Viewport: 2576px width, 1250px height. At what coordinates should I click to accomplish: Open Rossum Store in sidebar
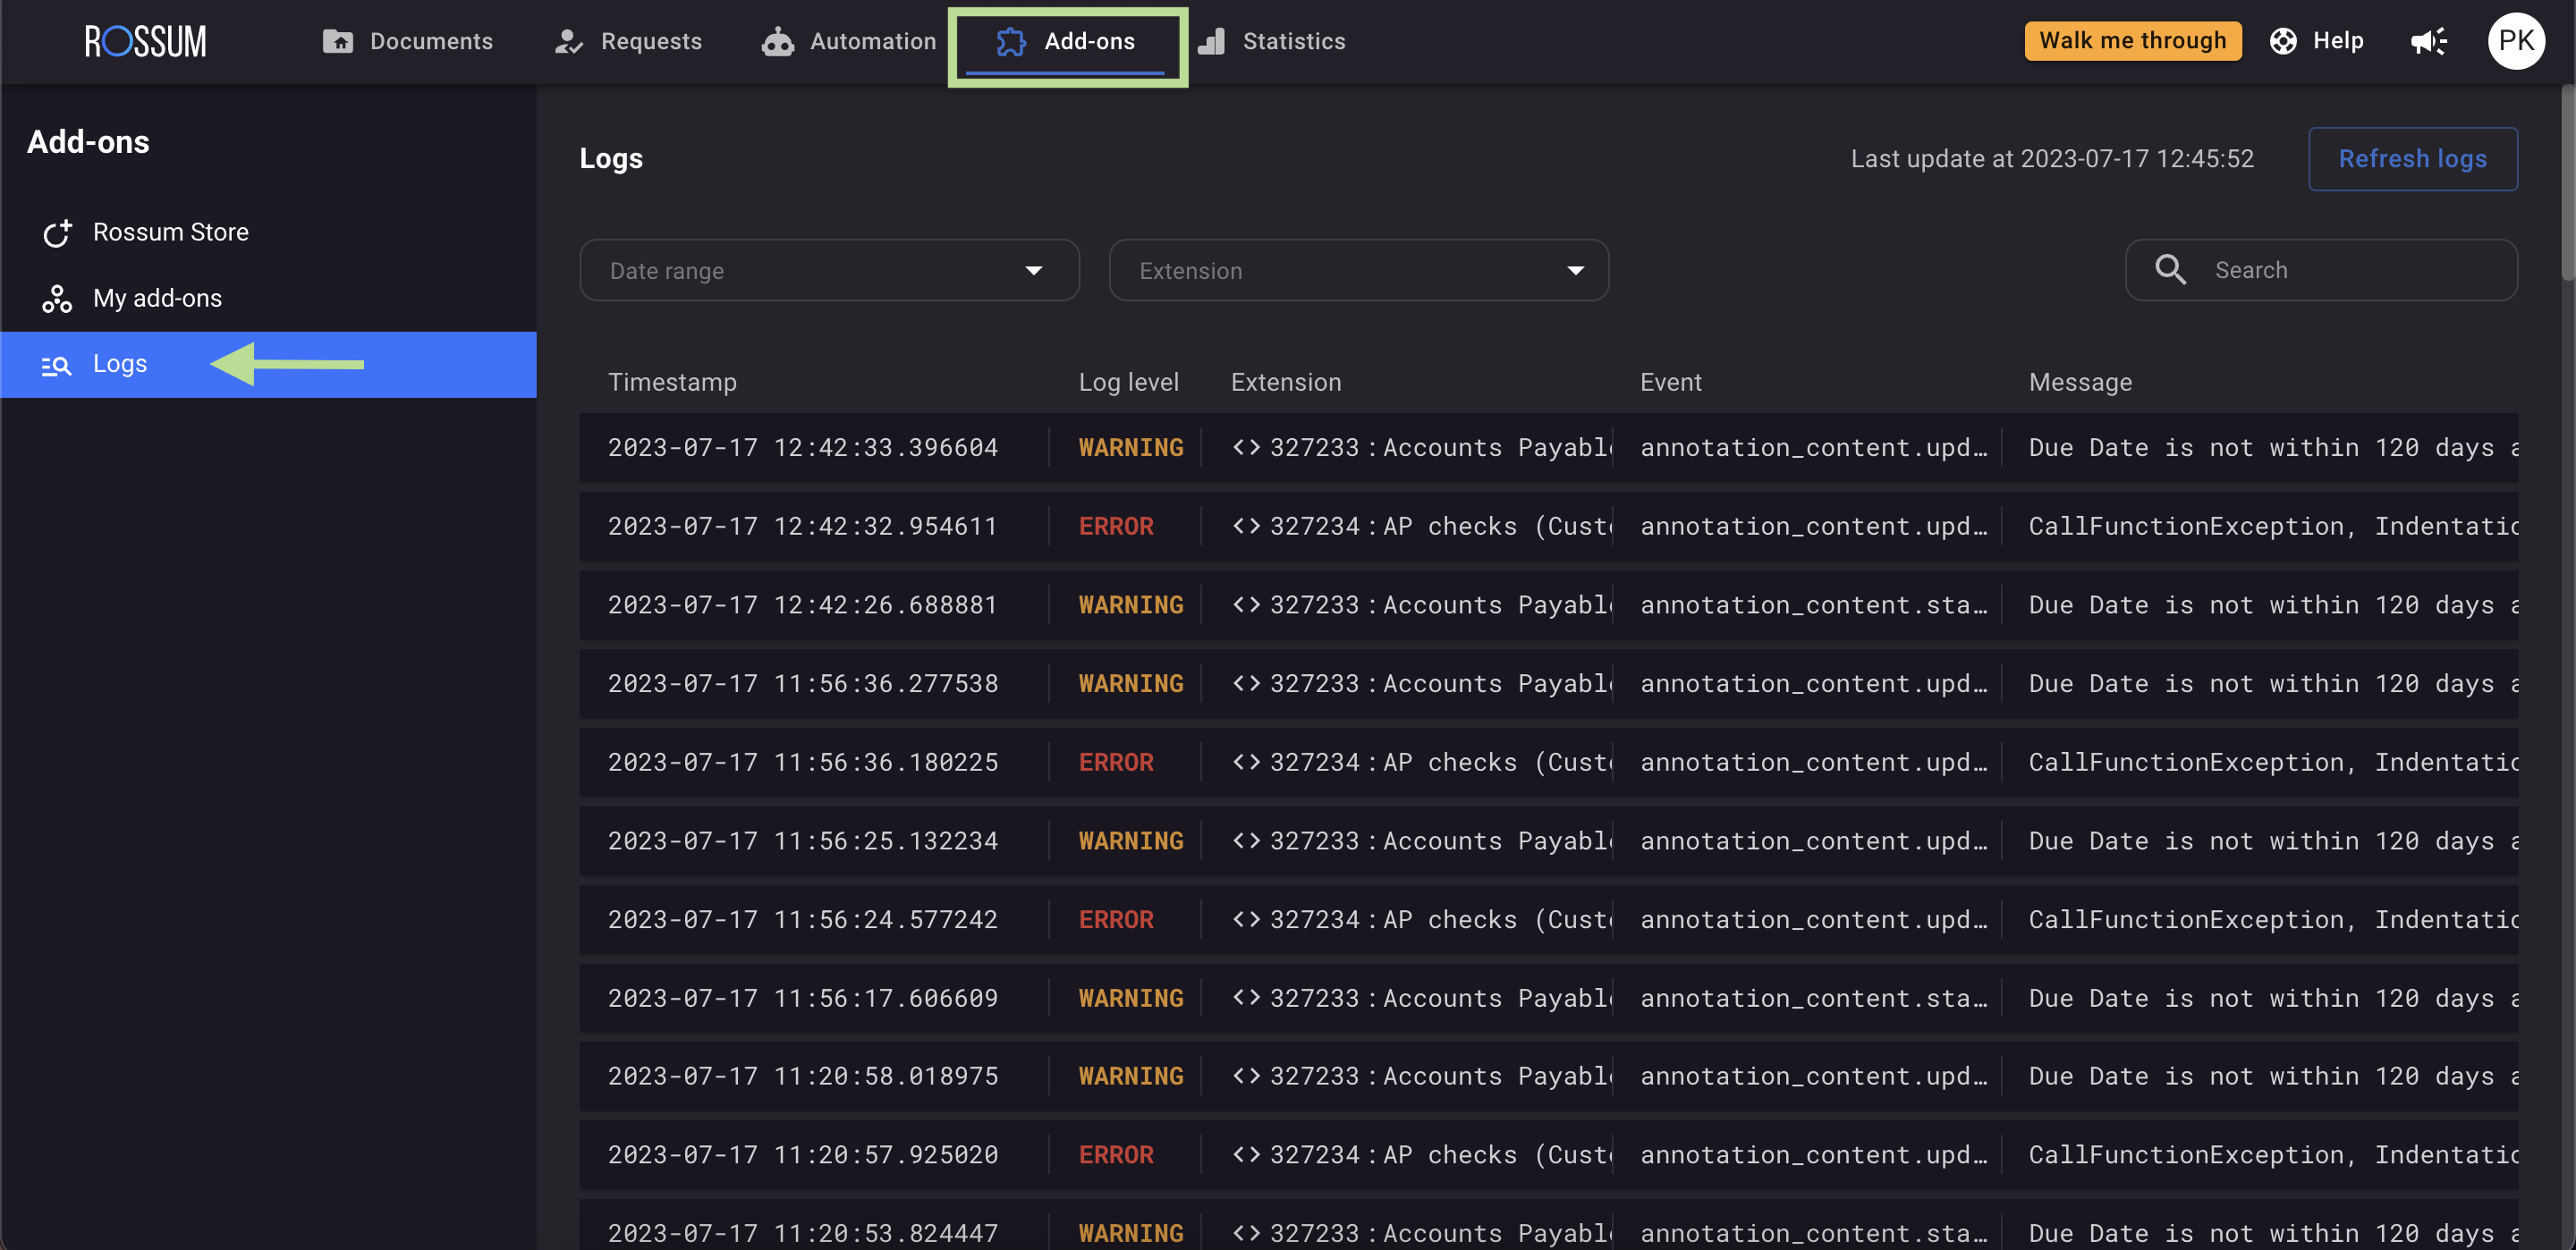tap(170, 232)
